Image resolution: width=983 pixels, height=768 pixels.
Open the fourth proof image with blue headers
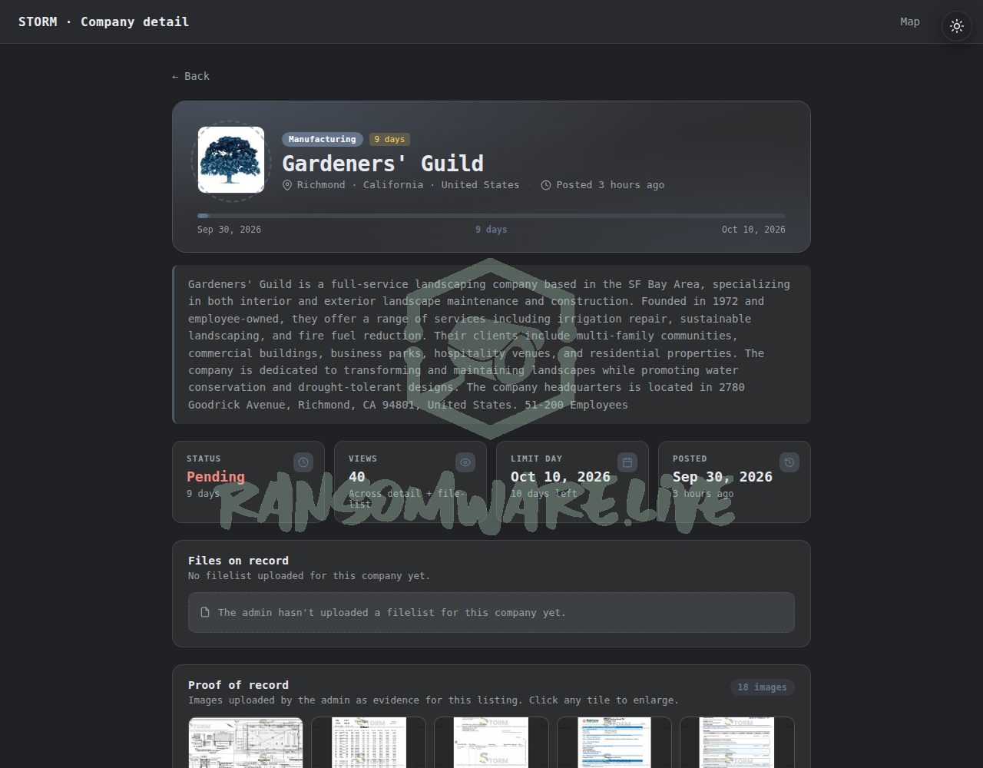click(614, 743)
